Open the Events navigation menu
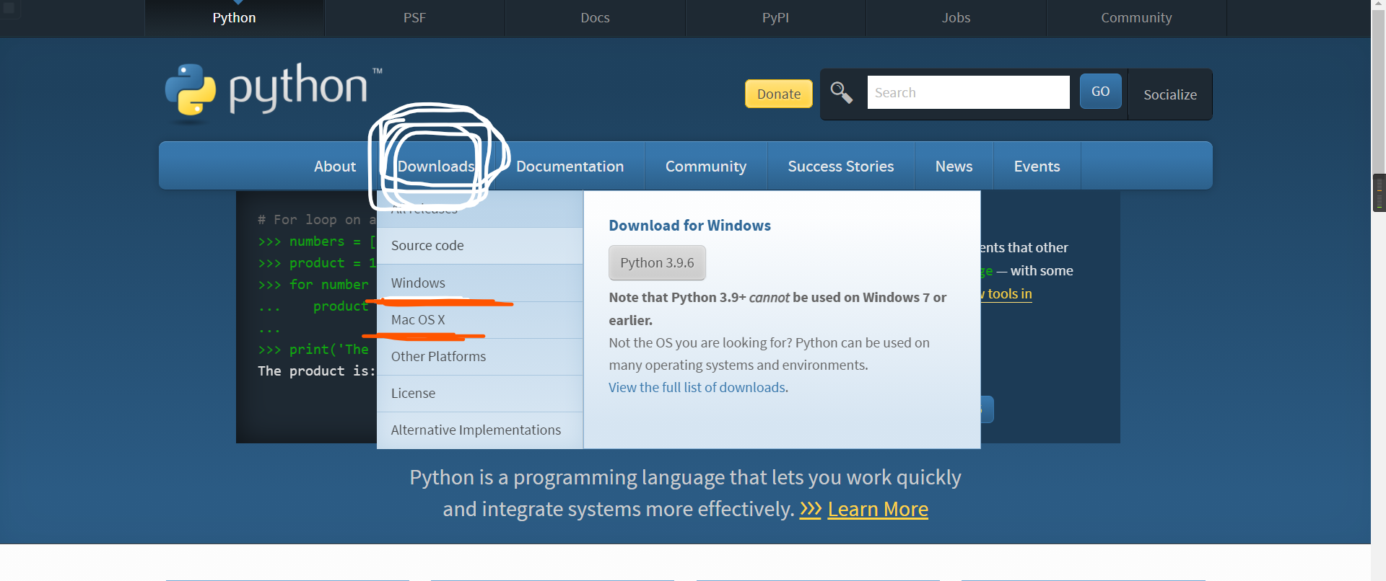Viewport: 1386px width, 581px height. [x=1037, y=166]
